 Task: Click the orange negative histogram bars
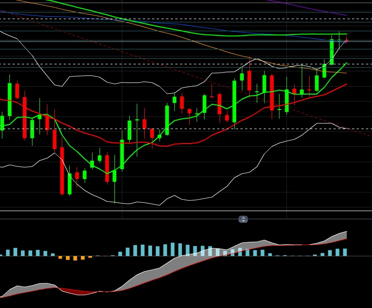tap(75, 258)
